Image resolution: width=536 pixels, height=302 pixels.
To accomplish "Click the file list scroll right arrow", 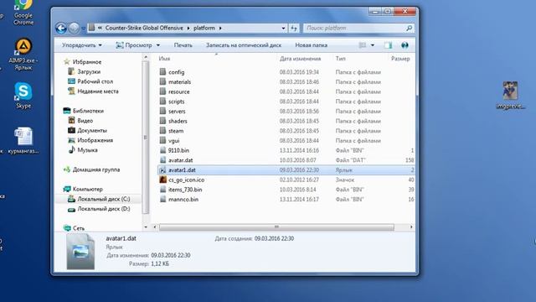I will point(411,227).
